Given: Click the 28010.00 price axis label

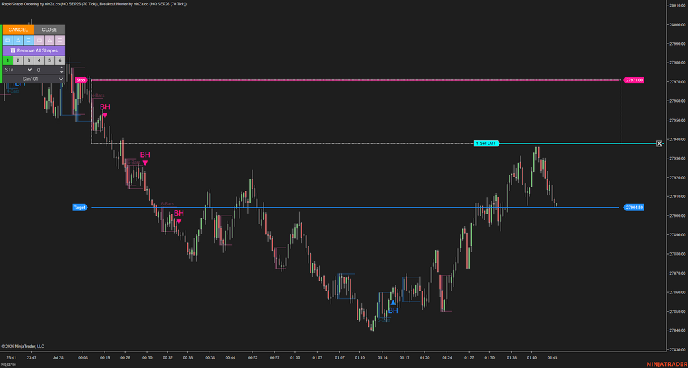Looking at the screenshot, I should coord(677,5).
